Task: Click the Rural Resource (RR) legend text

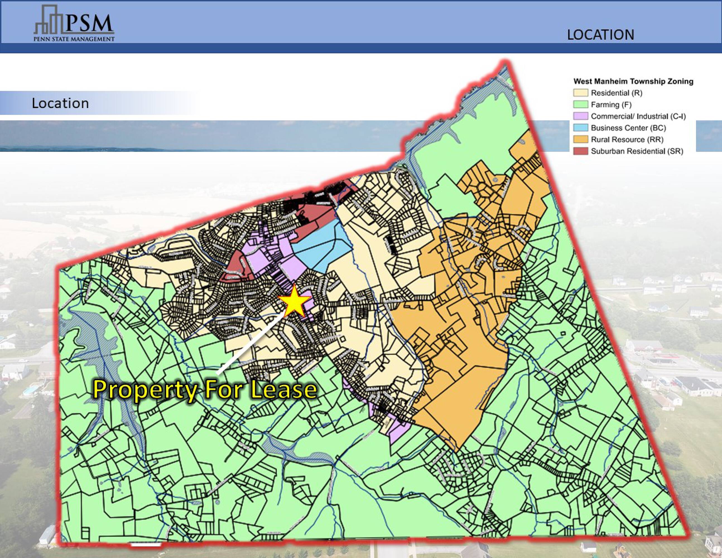Action: coord(627,139)
